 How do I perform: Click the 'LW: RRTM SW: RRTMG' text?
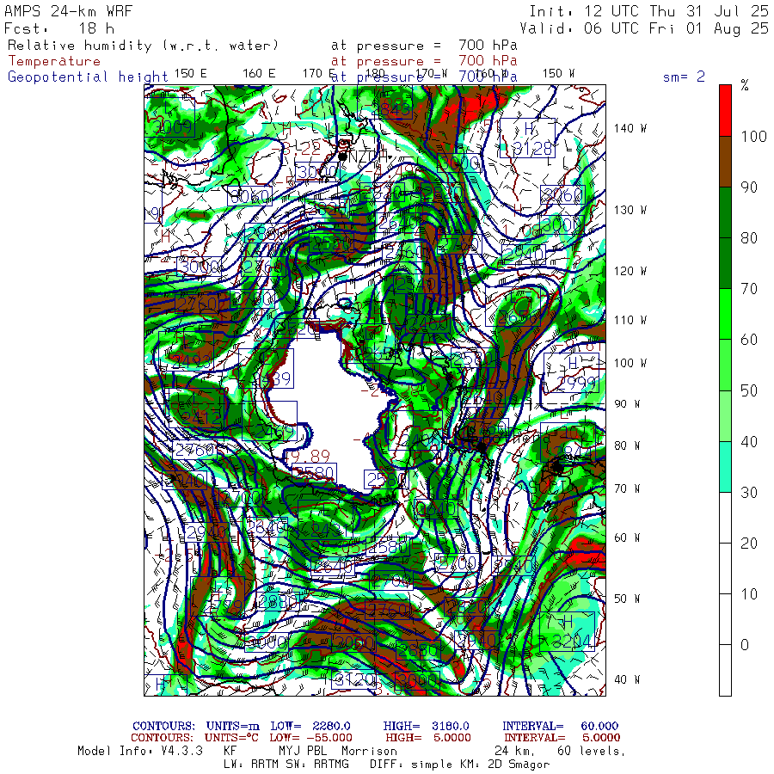[286, 764]
